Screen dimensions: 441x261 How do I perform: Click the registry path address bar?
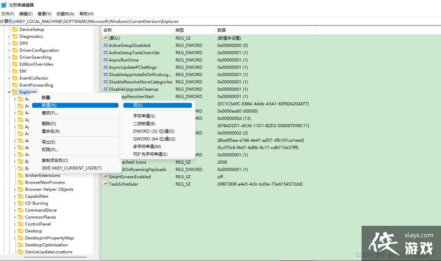pyautogui.click(x=220, y=21)
